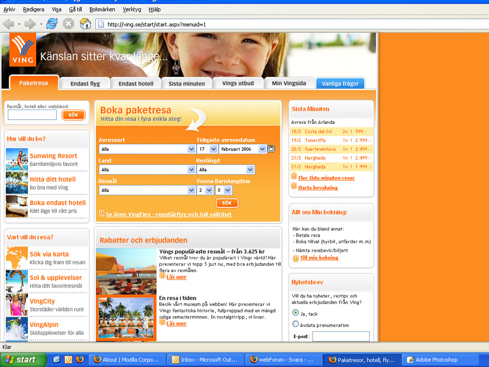
Task: Click the arrow icon beside Starta bevakning
Action: pos(294,186)
